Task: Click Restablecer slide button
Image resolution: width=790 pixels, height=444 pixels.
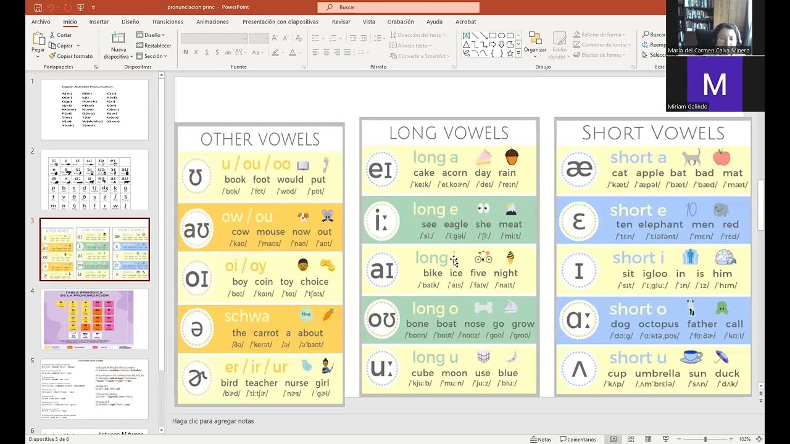Action: click(x=154, y=46)
